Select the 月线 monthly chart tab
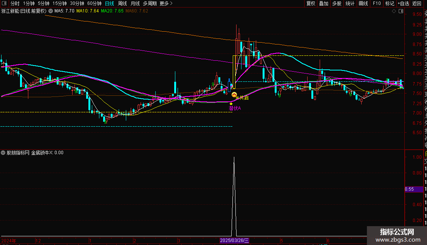Image resolution: width=427 pixels, height=245 pixels. [135, 3]
